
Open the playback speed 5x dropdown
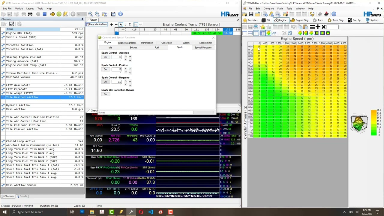[81, 14]
